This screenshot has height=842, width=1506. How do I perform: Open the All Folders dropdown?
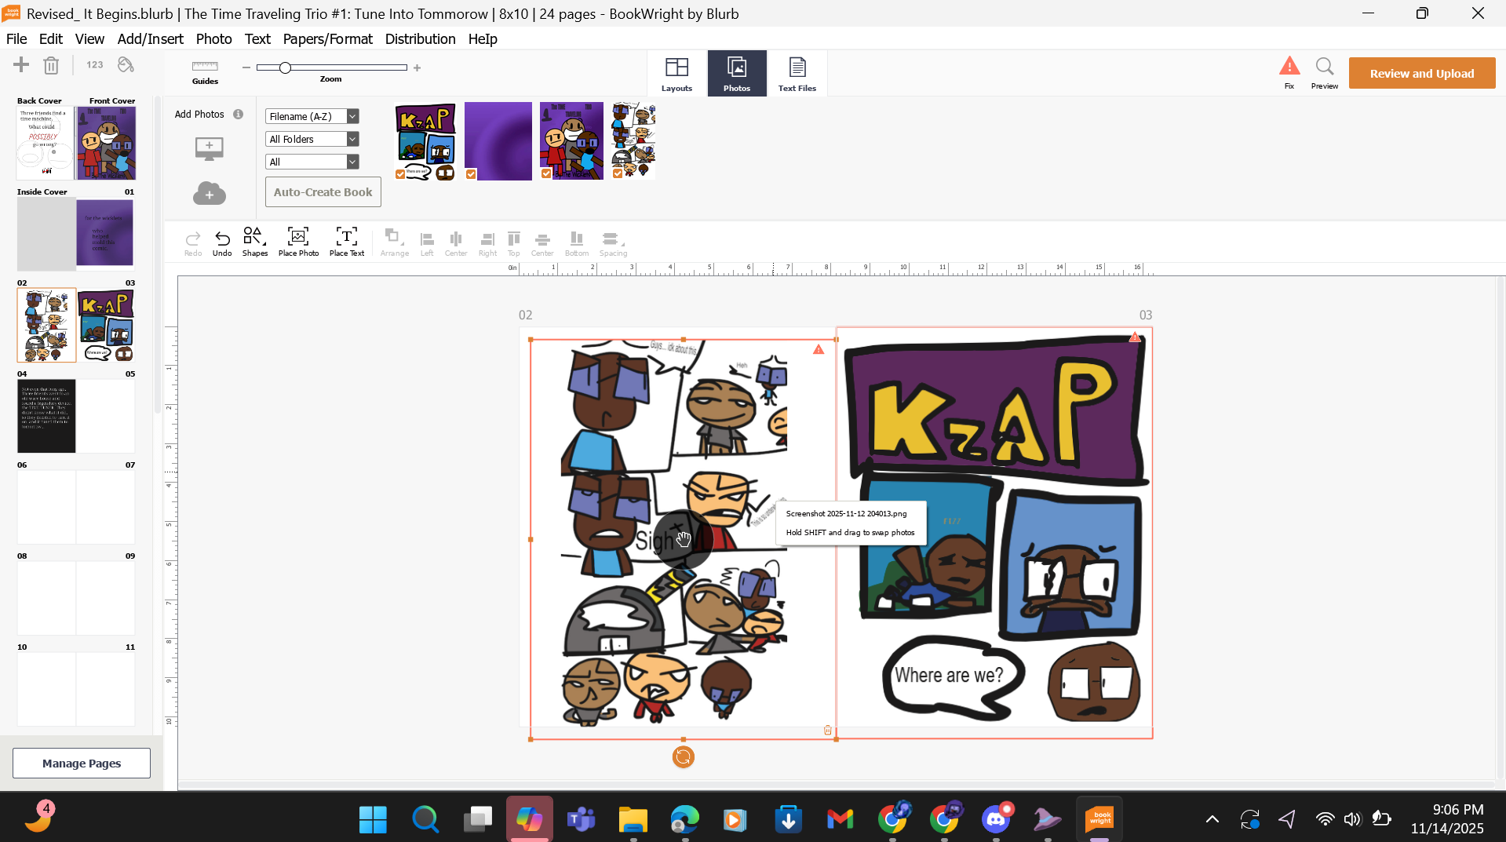click(x=352, y=139)
